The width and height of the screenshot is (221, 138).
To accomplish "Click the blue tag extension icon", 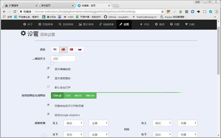I will pos(193,12).
